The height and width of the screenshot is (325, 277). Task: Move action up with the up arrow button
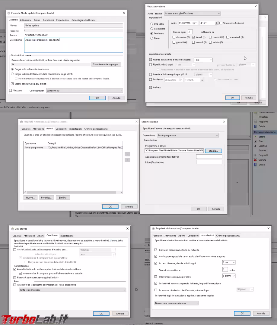(x=127, y=154)
